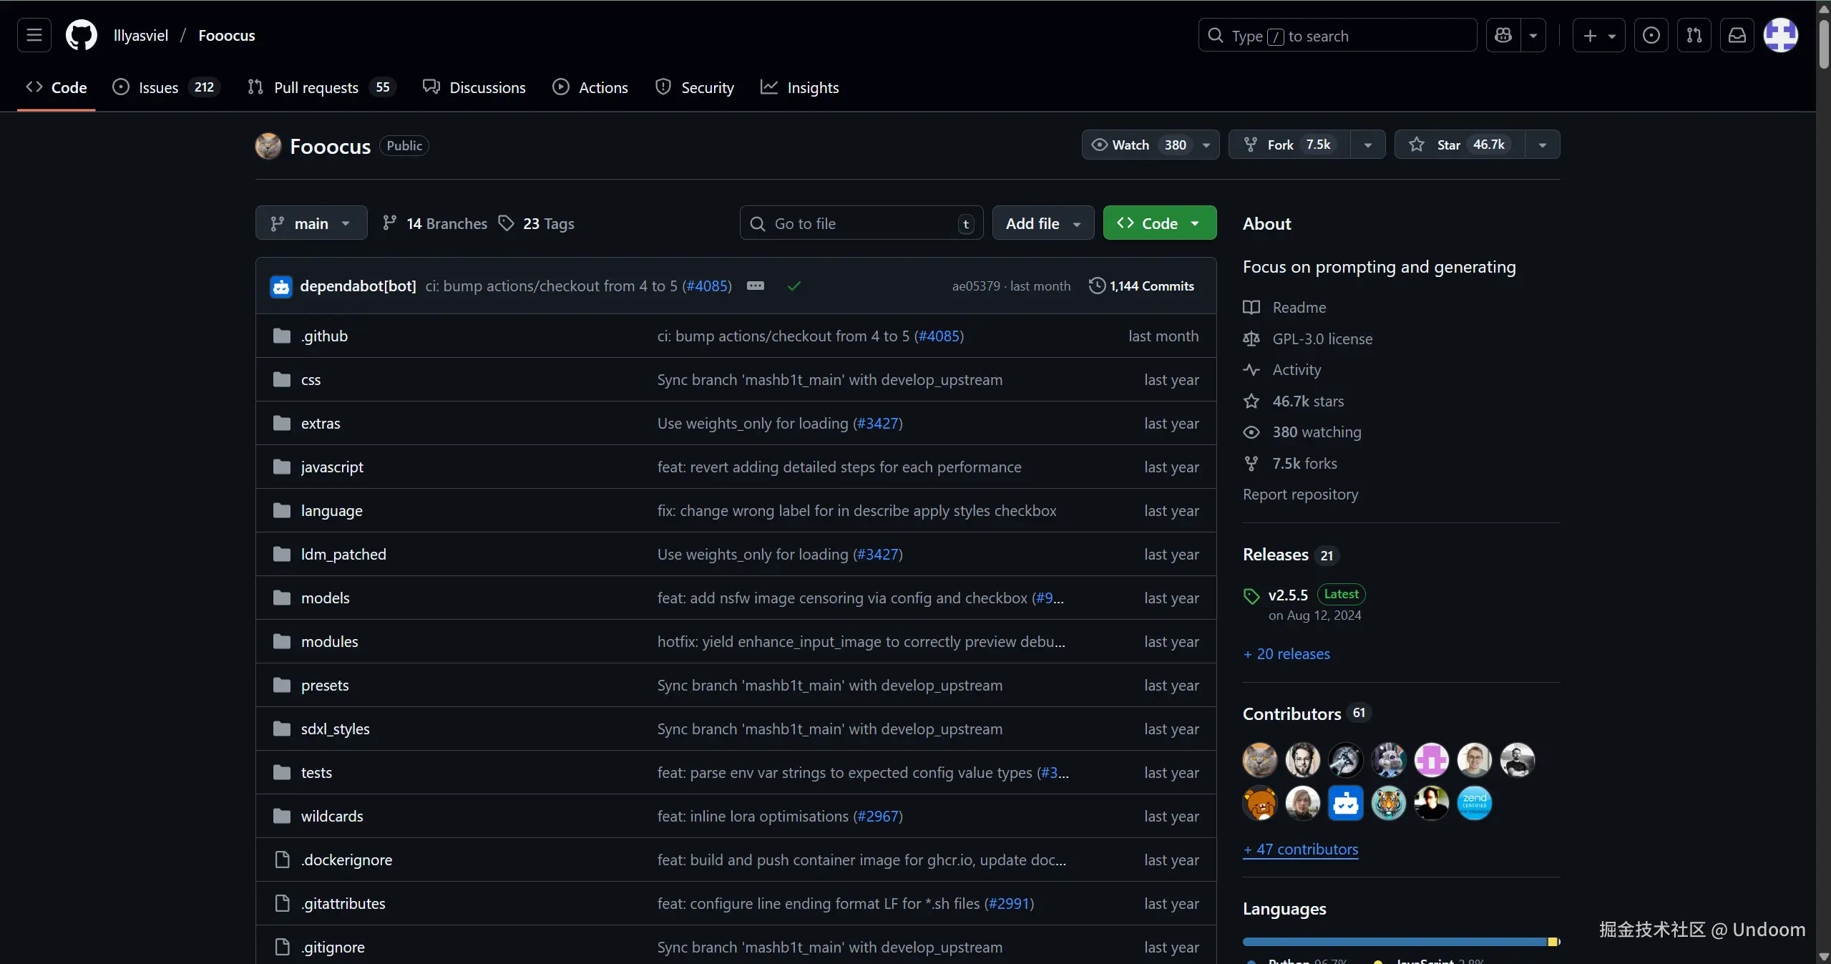Open the issues icon in top bar
1831x964 pixels.
(1651, 35)
